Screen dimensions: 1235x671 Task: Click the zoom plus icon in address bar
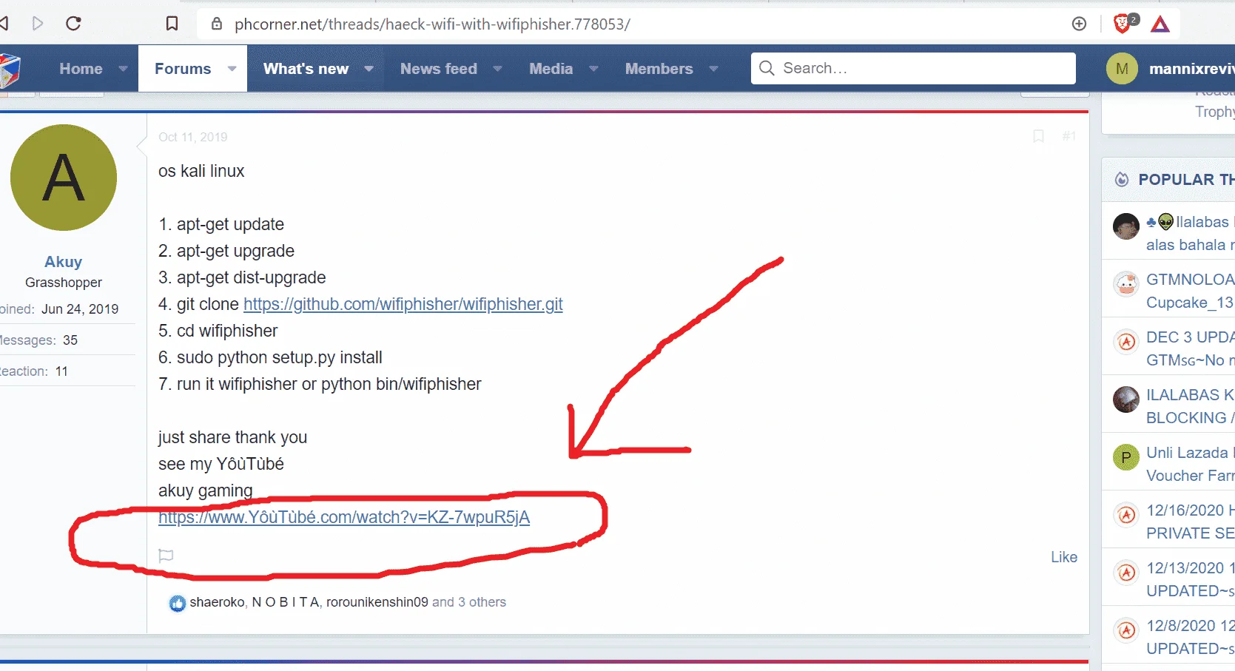point(1079,24)
